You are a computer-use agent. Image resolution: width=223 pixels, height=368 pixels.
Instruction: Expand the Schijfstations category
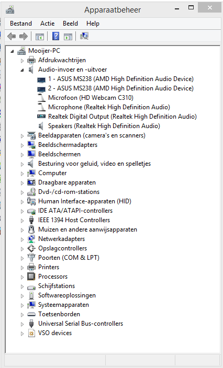click(22, 286)
